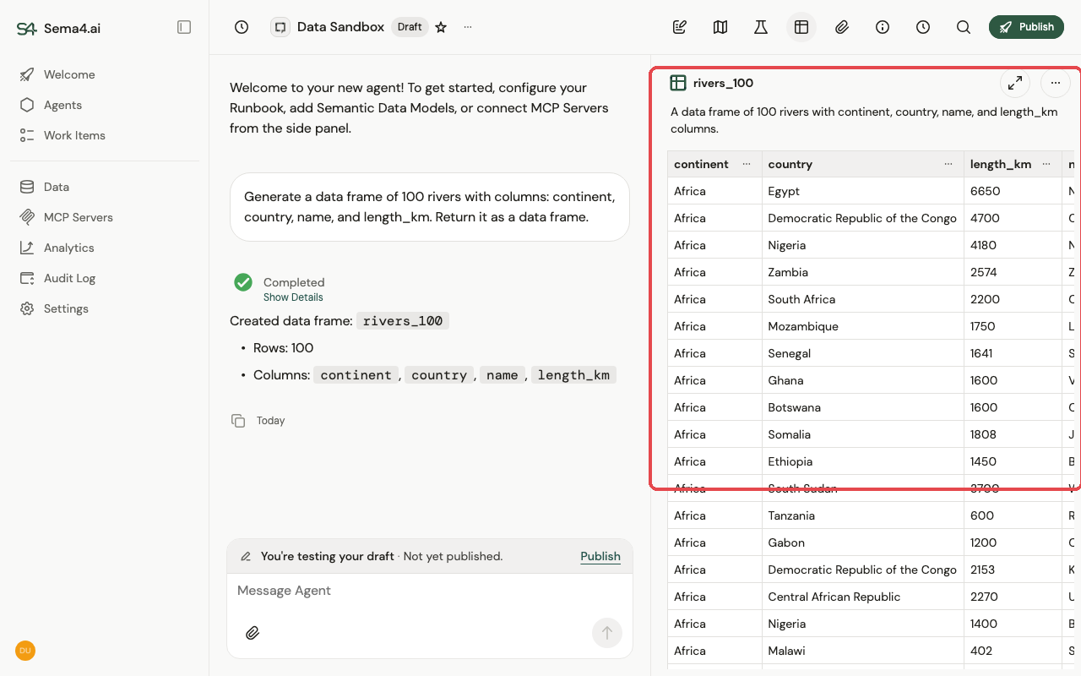Open the rivers_100 more options menu

click(x=1056, y=83)
